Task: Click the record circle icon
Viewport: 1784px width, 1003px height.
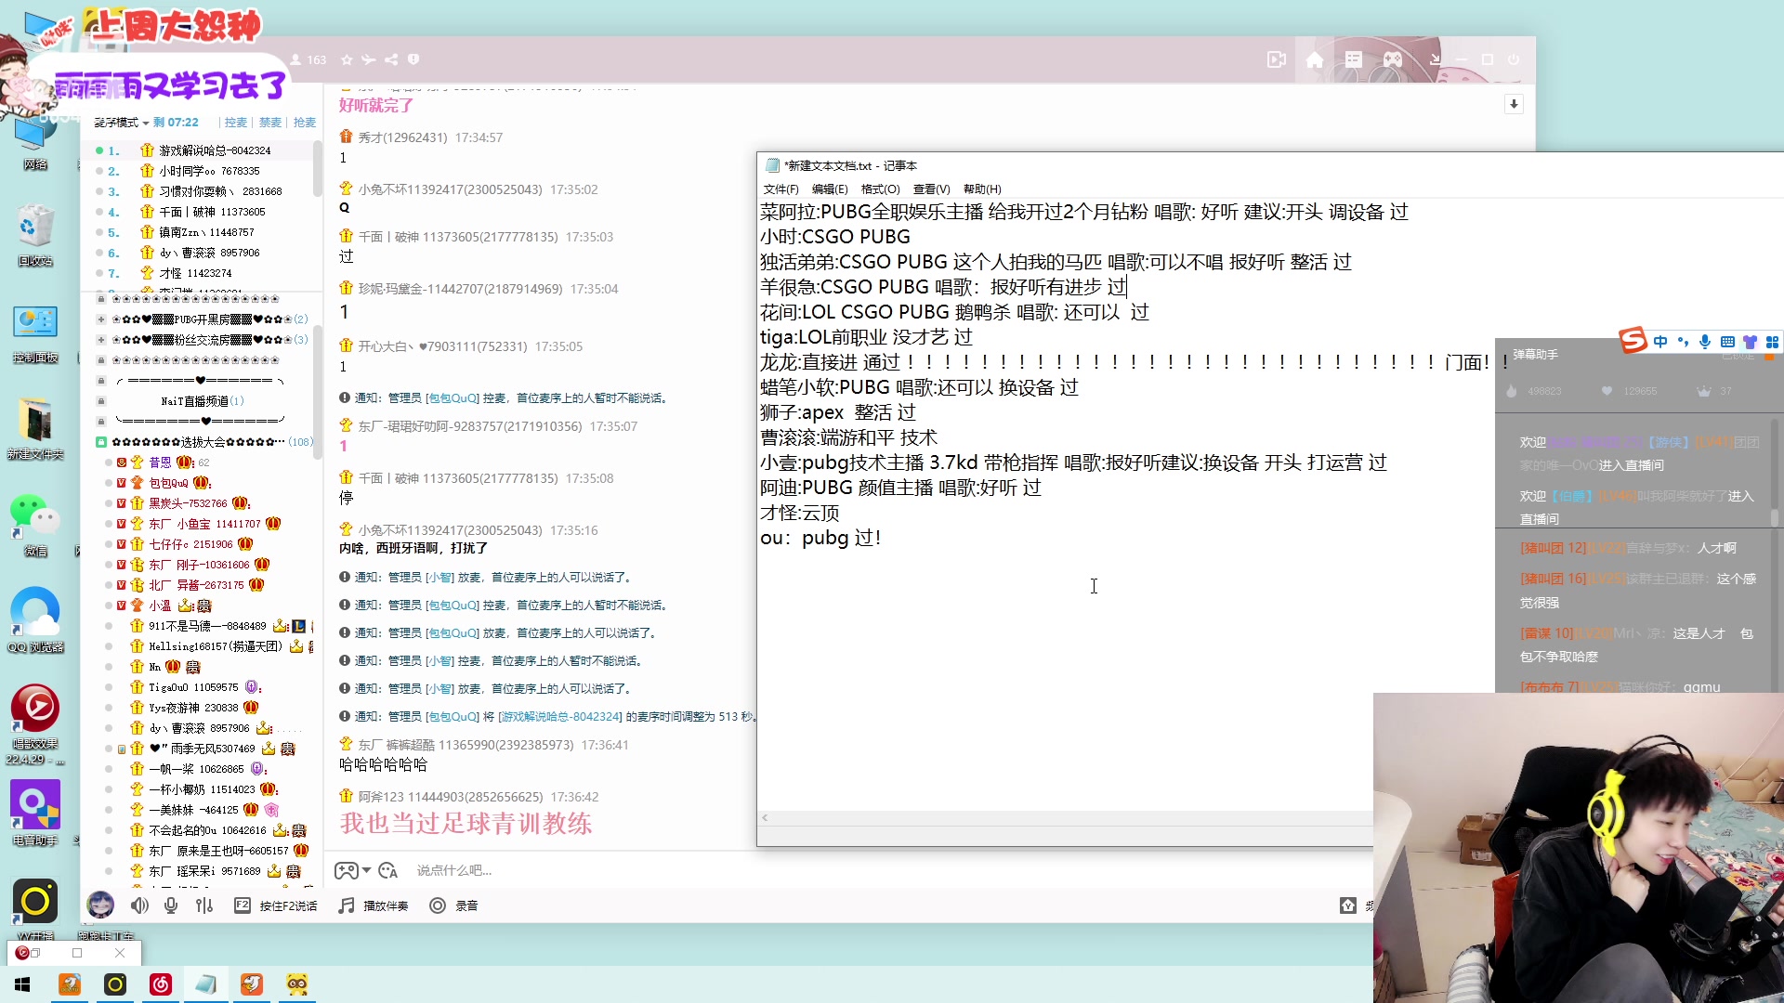Action: pyautogui.click(x=438, y=905)
